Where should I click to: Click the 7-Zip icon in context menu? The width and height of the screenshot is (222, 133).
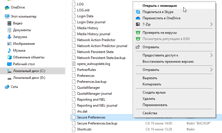tap(138, 24)
